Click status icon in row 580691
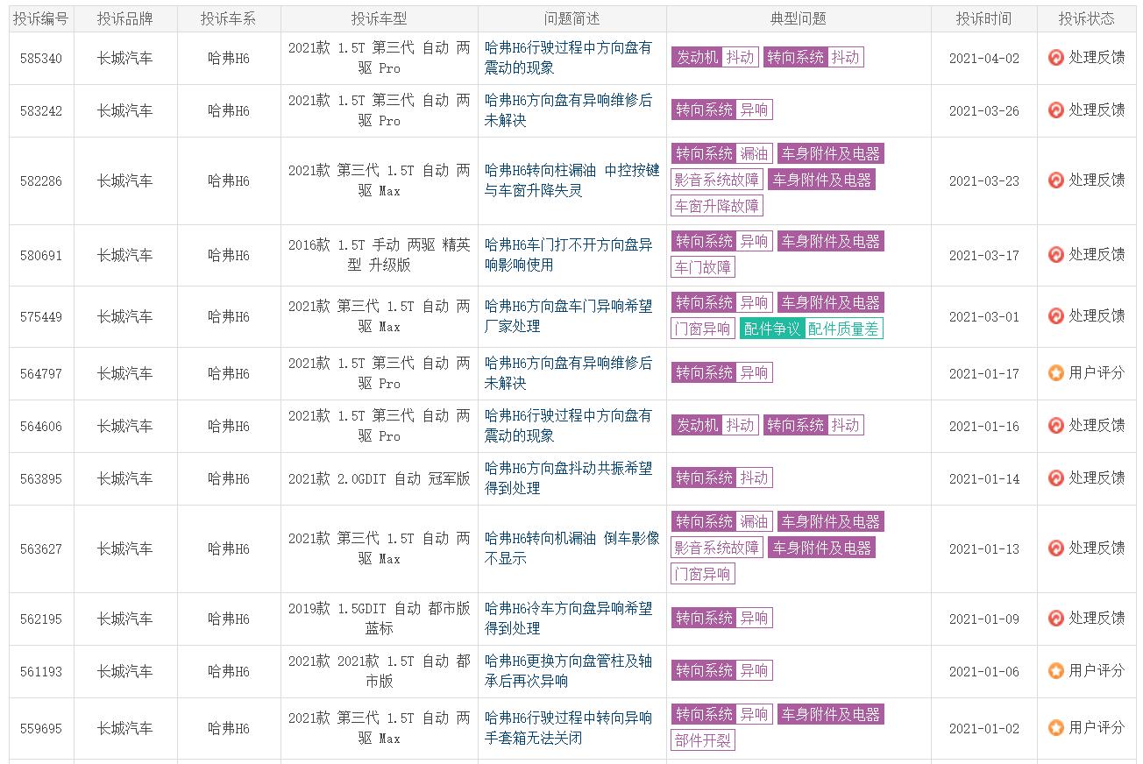This screenshot has width=1143, height=764. coord(1056,255)
